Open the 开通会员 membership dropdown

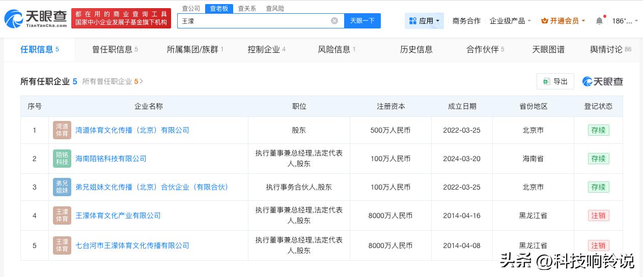pyautogui.click(x=563, y=21)
